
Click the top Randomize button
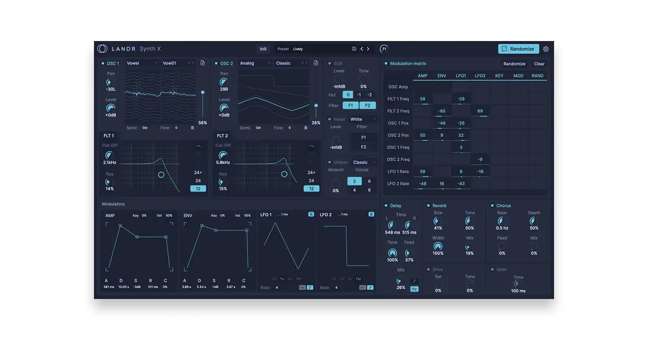518,49
